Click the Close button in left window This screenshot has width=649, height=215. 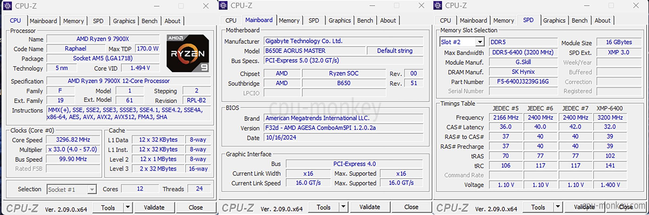tap(196, 207)
